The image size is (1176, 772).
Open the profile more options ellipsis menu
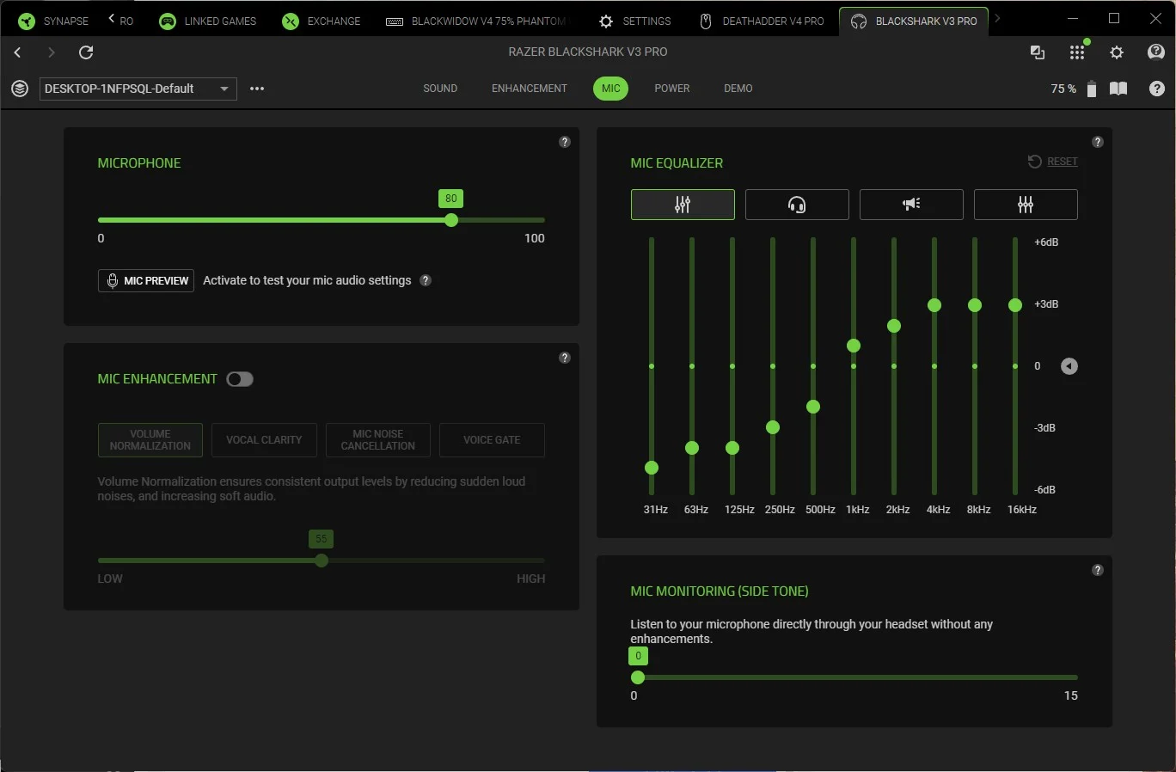(x=257, y=89)
